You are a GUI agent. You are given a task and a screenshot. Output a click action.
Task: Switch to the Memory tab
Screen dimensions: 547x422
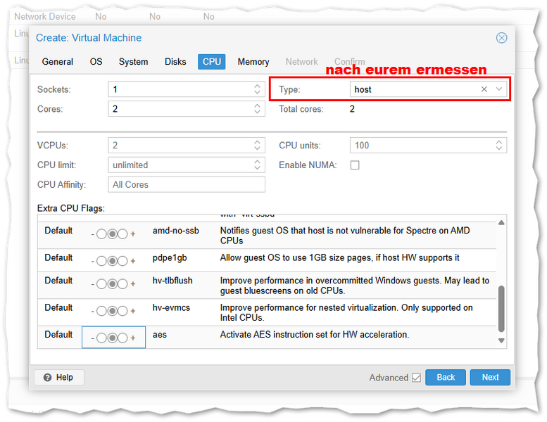[253, 62]
